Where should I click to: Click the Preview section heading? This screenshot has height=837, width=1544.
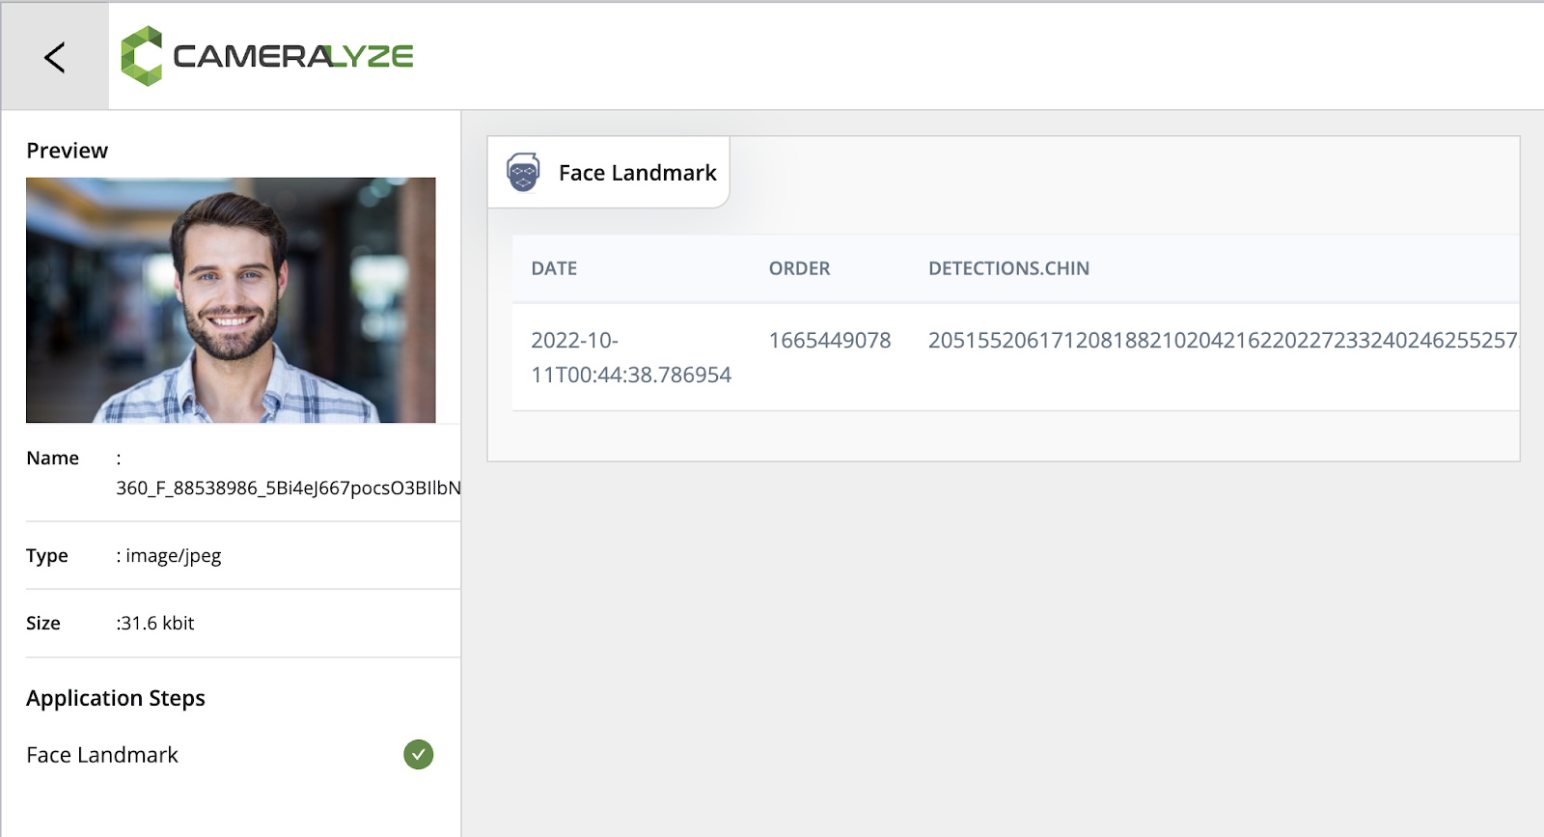(68, 151)
